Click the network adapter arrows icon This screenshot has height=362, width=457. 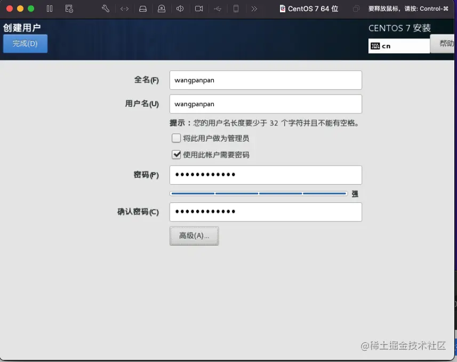[124, 9]
